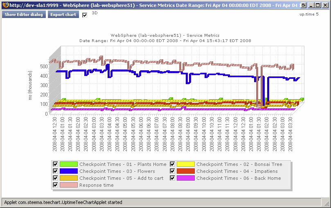Click the 'Checkpoint Times - 06 - Back Home' legend label
The image size is (331, 208).
pos(239,178)
